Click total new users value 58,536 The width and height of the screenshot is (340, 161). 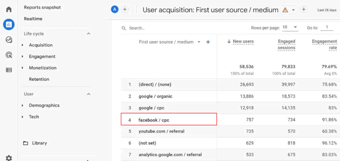247,67
